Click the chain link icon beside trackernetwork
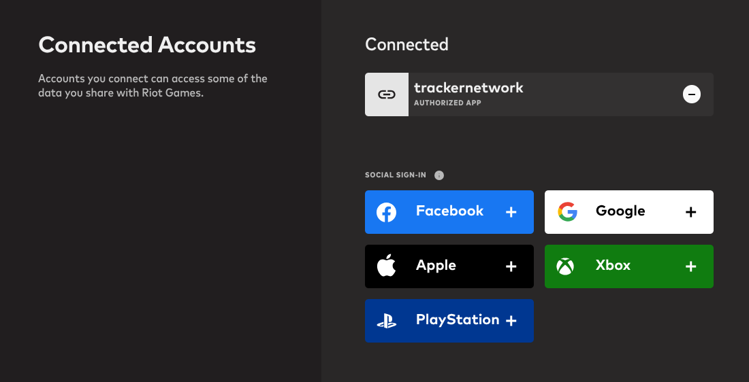The width and height of the screenshot is (749, 382). 387,94
